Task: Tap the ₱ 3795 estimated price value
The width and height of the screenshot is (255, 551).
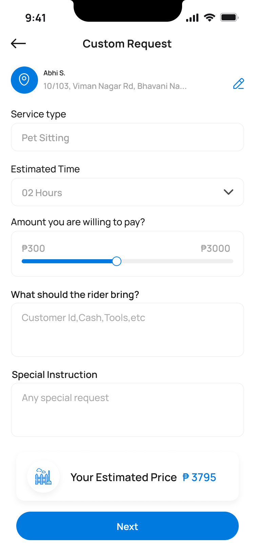Action: click(199, 477)
